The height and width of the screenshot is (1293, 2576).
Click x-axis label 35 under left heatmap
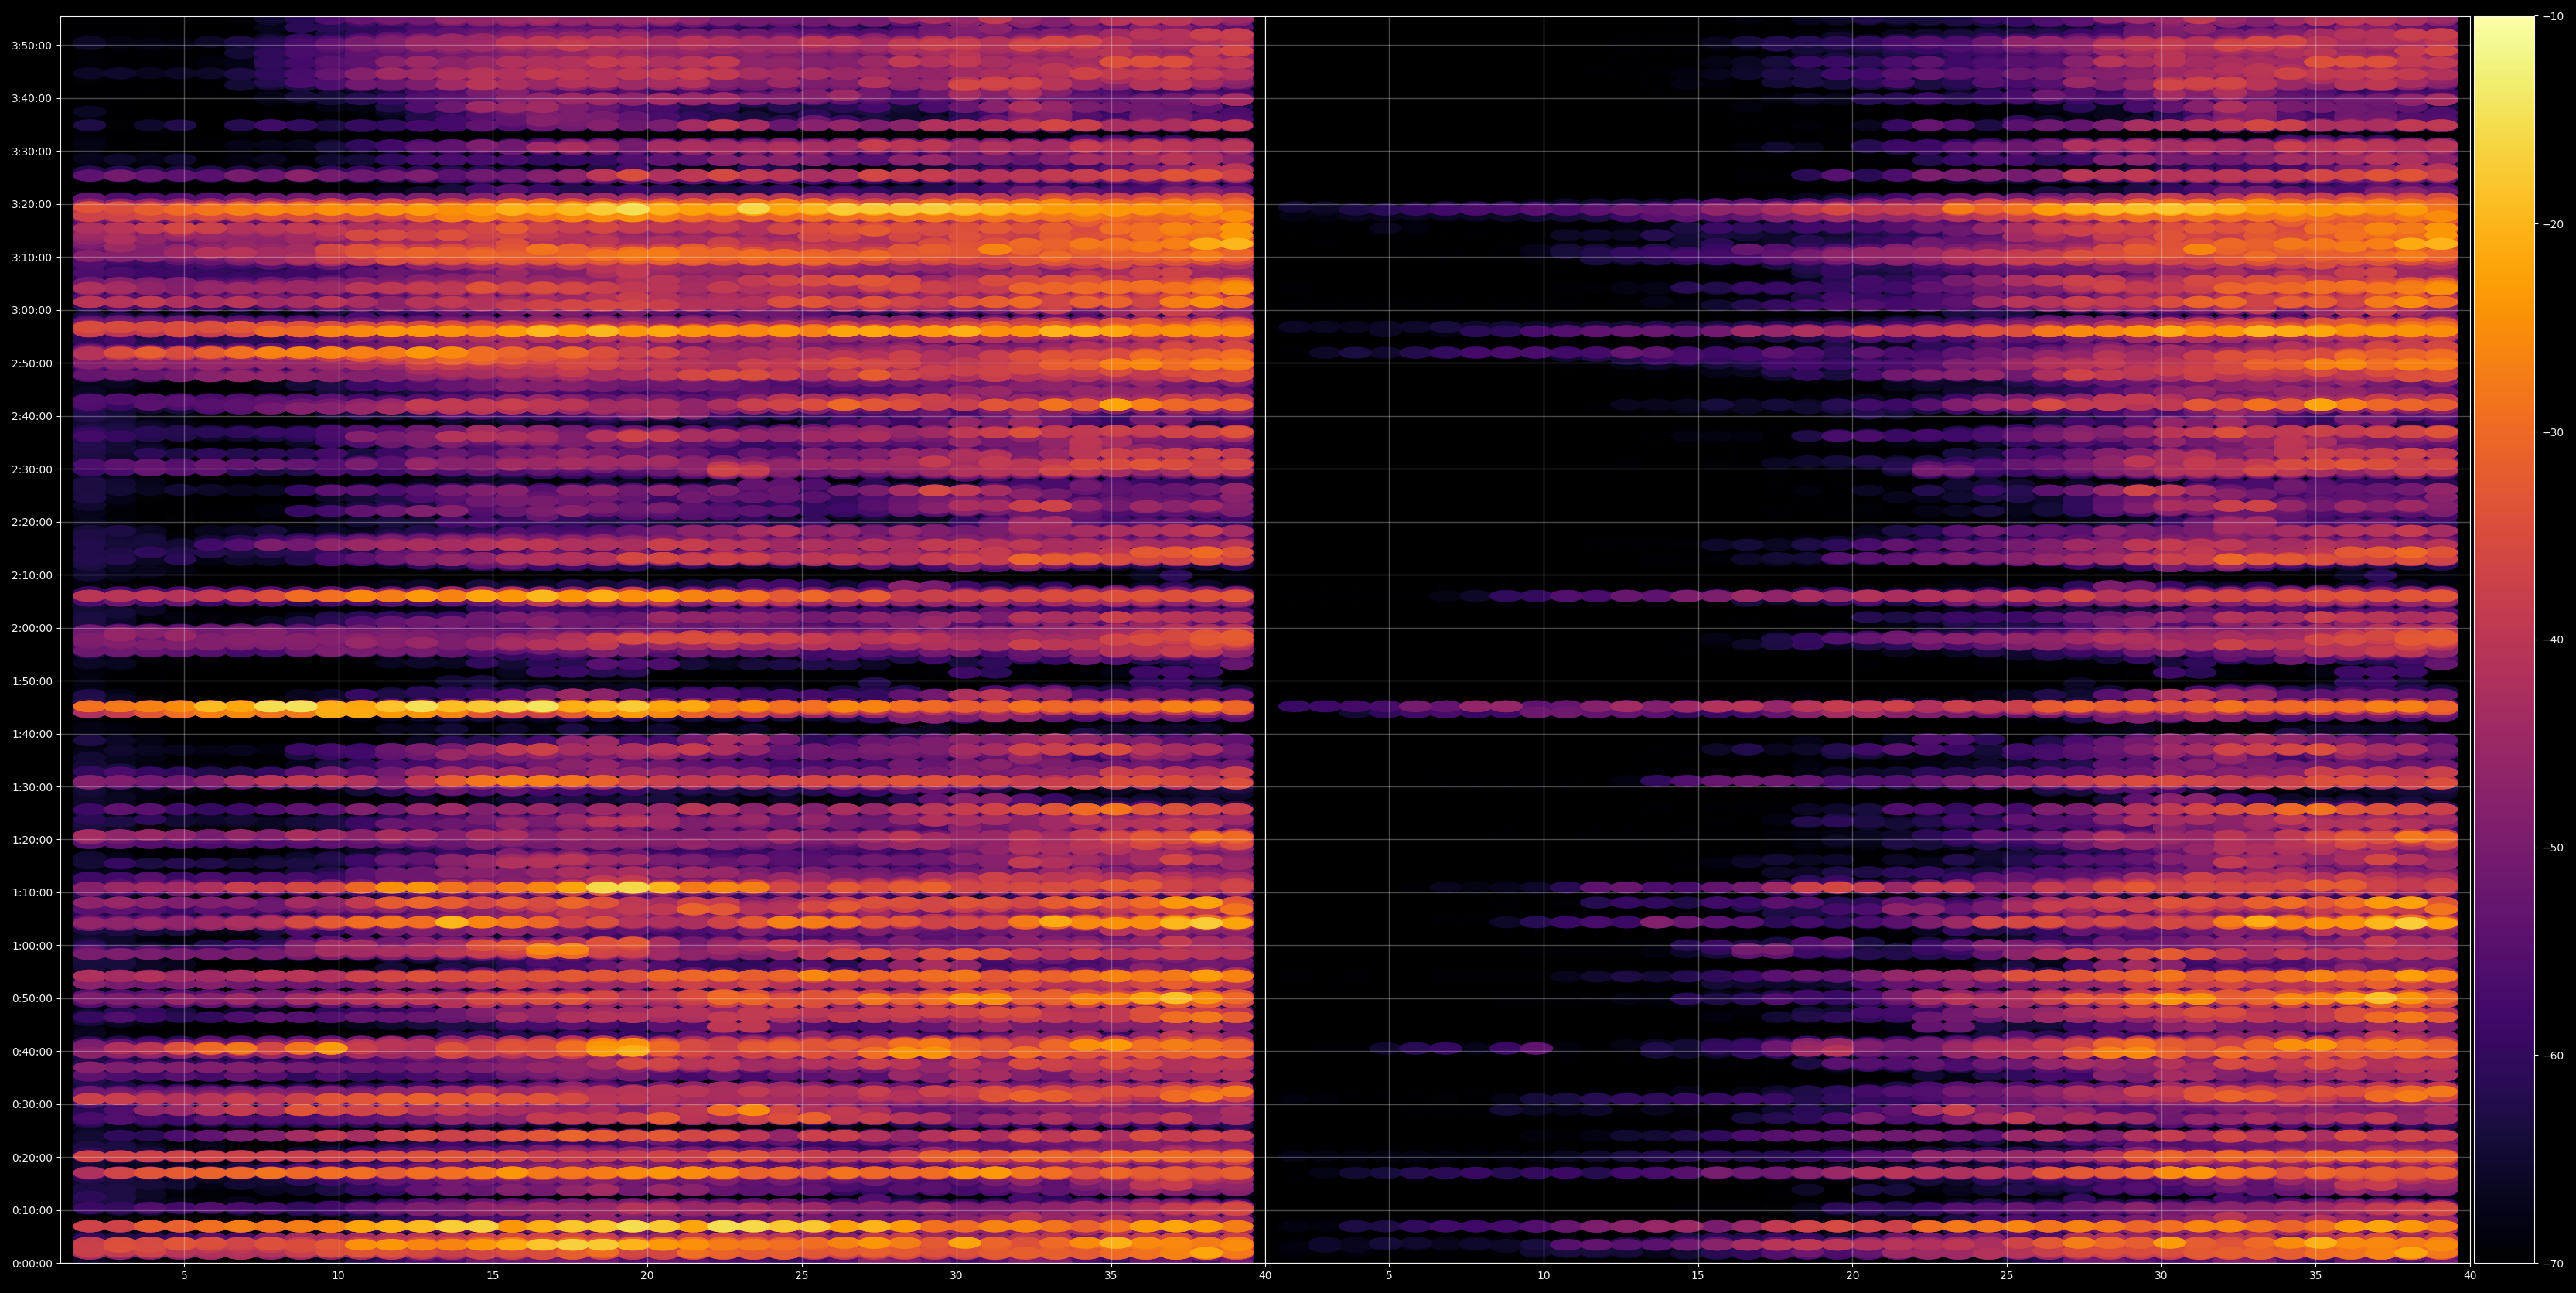[x=1111, y=1276]
